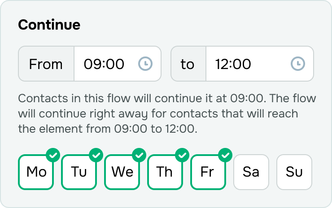Open the From time clock picker
Image resolution: width=332 pixels, height=208 pixels.
[x=145, y=64]
